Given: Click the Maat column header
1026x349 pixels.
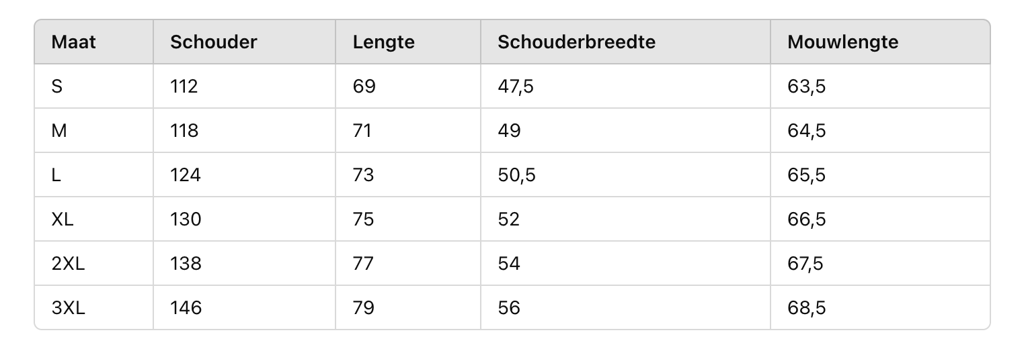Looking at the screenshot, I should click(73, 42).
